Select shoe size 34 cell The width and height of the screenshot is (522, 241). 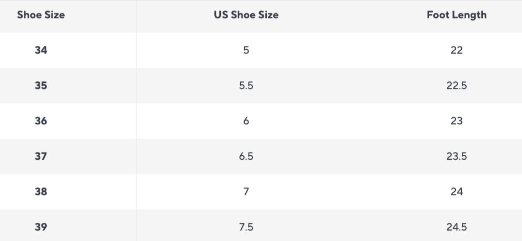[41, 50]
